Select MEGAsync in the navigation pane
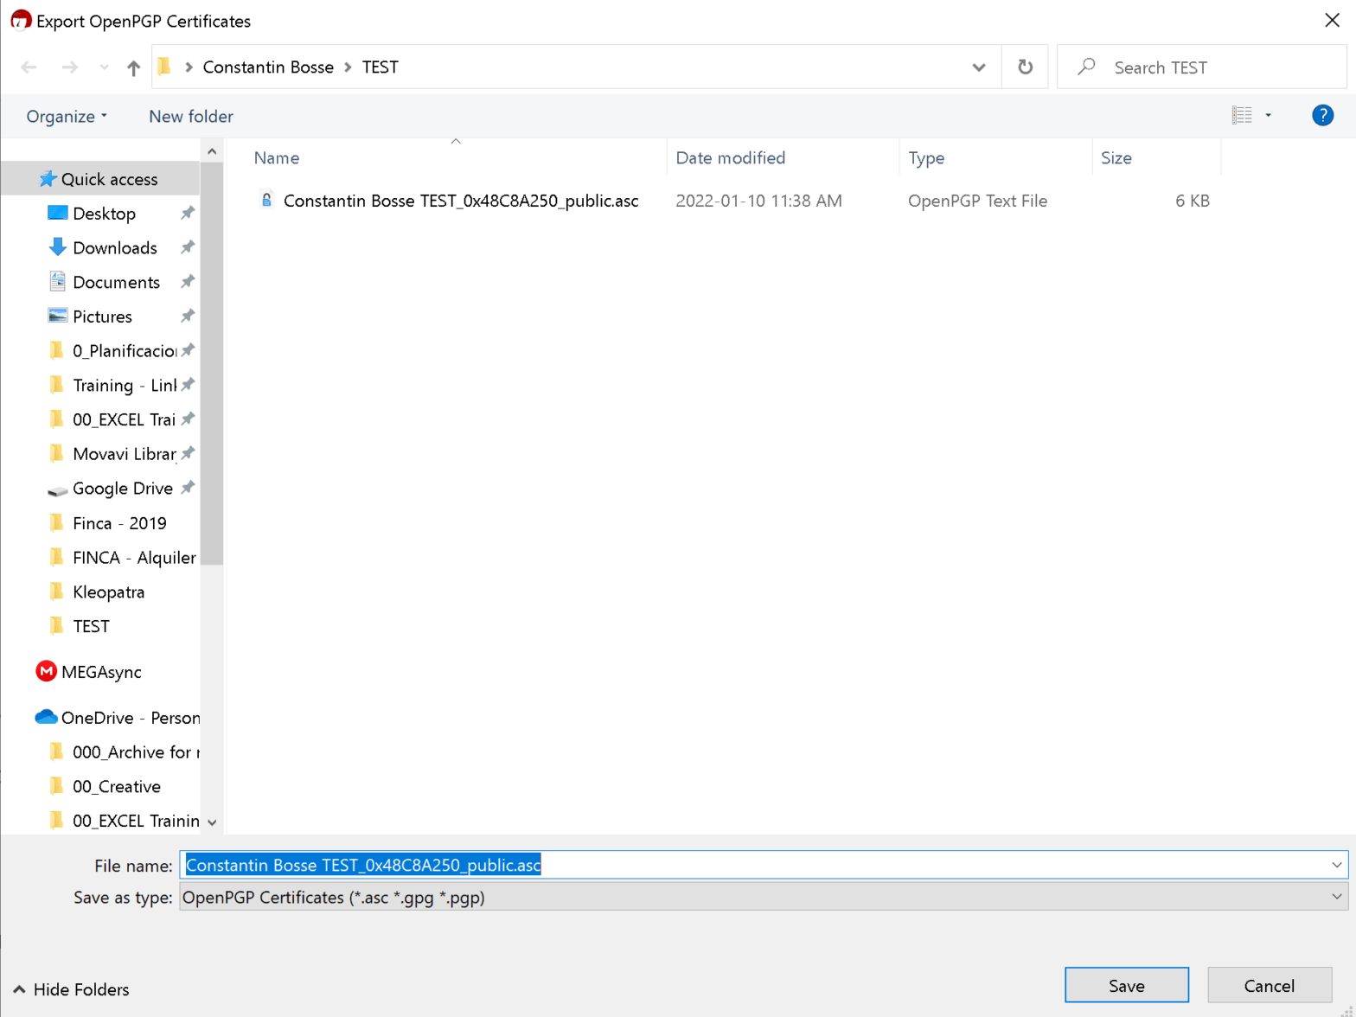Screen dimensions: 1356x1017 pos(101,672)
